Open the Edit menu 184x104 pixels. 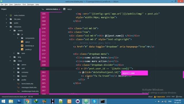6,5
